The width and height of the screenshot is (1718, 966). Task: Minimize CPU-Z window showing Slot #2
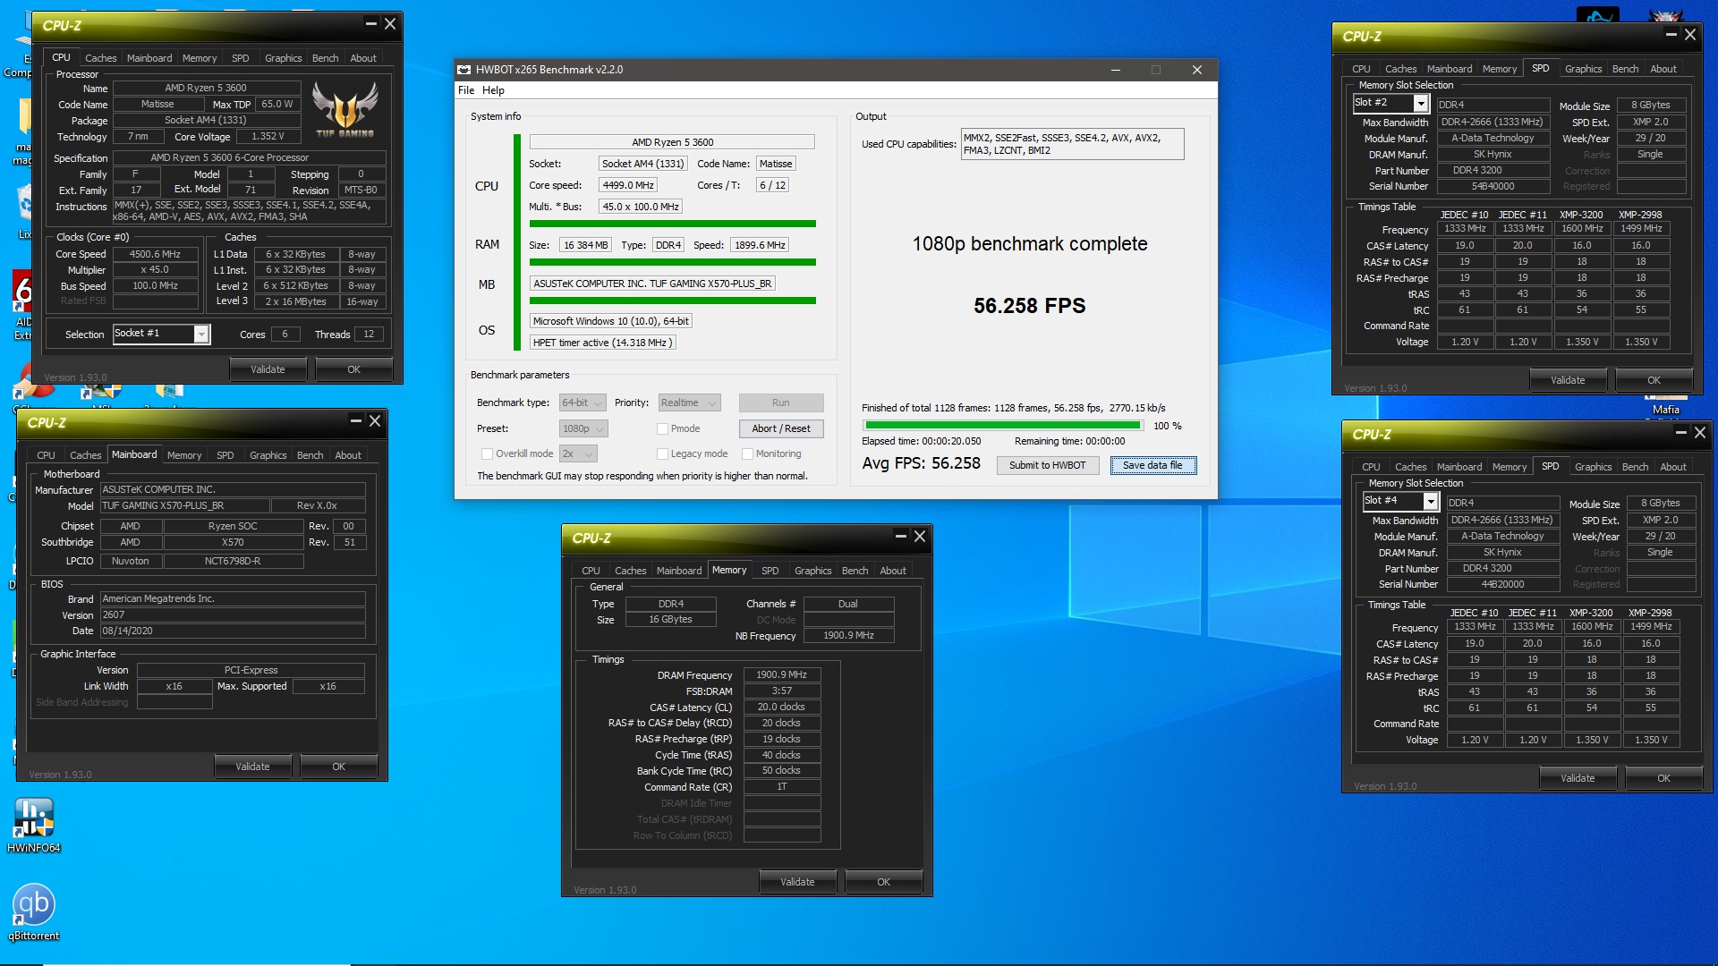(x=1671, y=34)
